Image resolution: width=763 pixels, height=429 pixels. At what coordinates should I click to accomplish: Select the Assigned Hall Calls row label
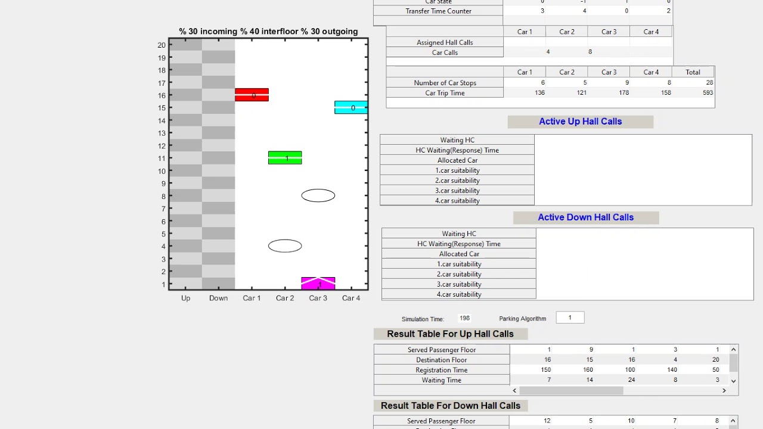click(445, 42)
